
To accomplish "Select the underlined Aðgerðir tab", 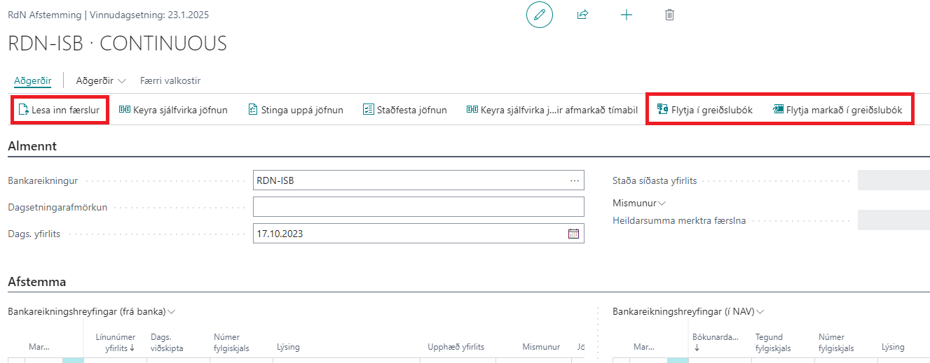I will coord(32,80).
